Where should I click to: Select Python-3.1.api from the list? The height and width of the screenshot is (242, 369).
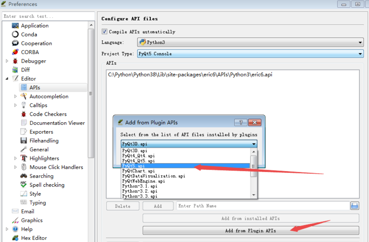pyautogui.click(x=186, y=186)
